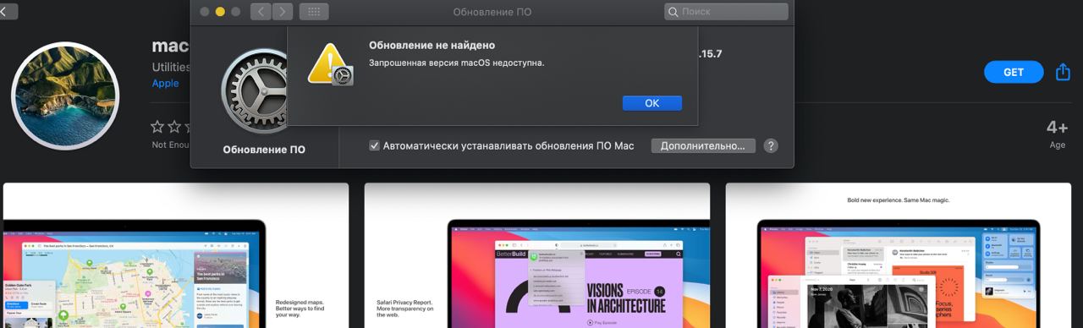Click the Обновление ПО label under gear
The height and width of the screenshot is (328, 1083).
pyautogui.click(x=264, y=150)
